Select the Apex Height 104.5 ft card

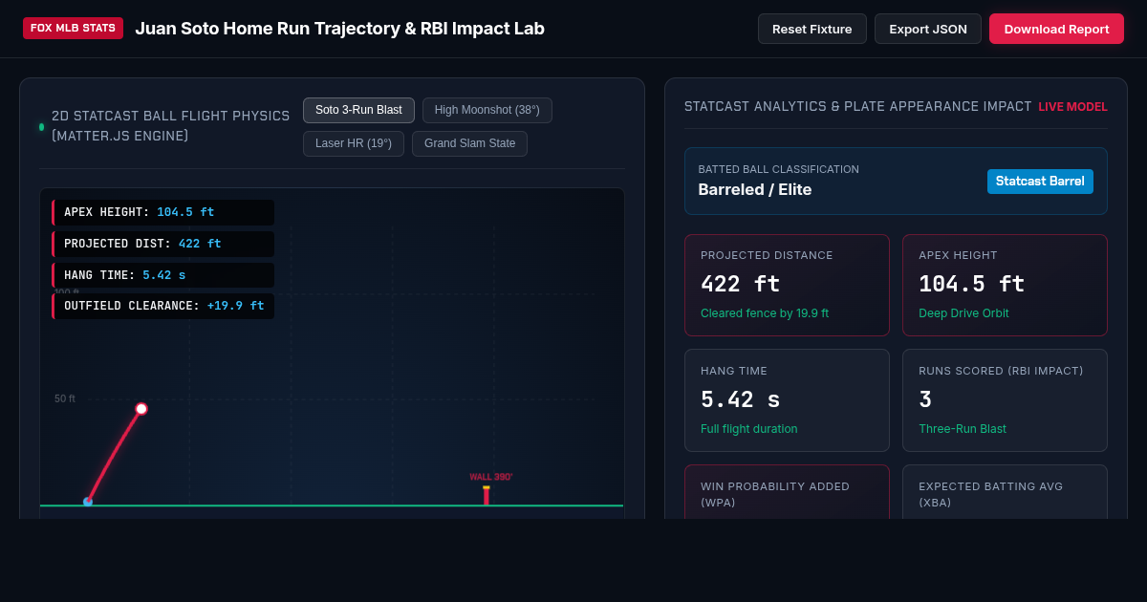tap(1005, 285)
